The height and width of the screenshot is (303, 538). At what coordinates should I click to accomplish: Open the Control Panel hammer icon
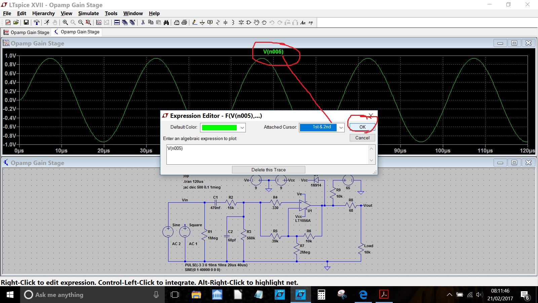(36, 23)
